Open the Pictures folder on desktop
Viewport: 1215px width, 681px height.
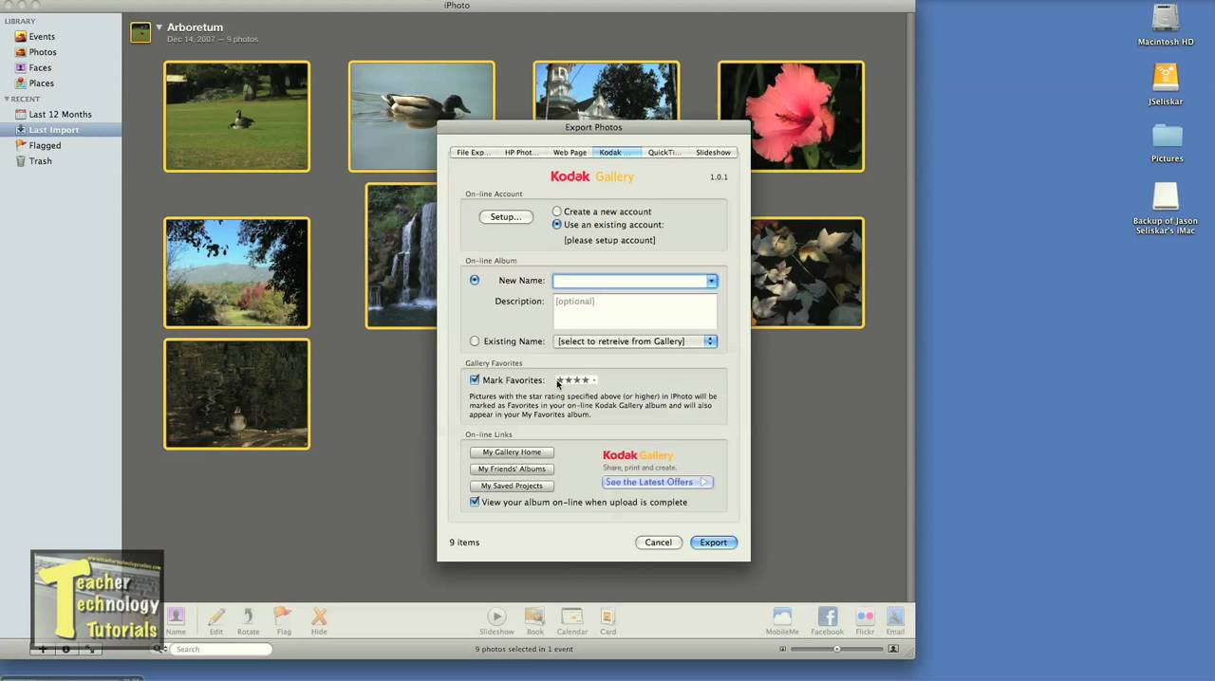pos(1167,142)
